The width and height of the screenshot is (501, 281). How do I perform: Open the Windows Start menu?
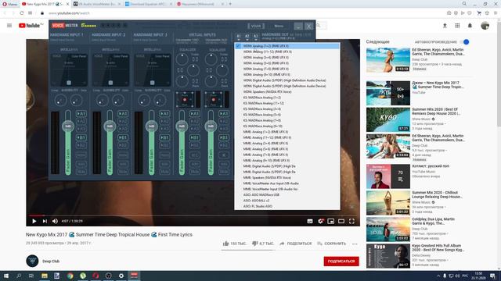(x=6, y=276)
